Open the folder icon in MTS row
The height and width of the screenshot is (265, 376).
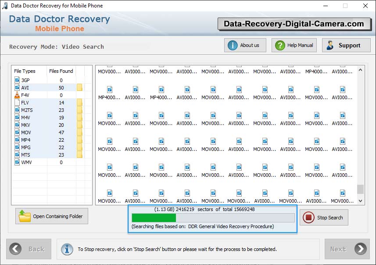click(x=79, y=154)
